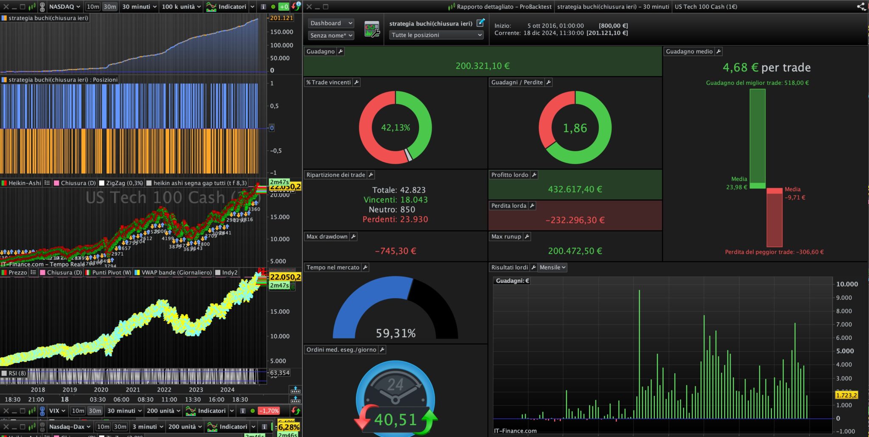Image resolution: width=869 pixels, height=437 pixels.
Task: Click the VIX chart refresh arrows icon
Action: pos(296,411)
